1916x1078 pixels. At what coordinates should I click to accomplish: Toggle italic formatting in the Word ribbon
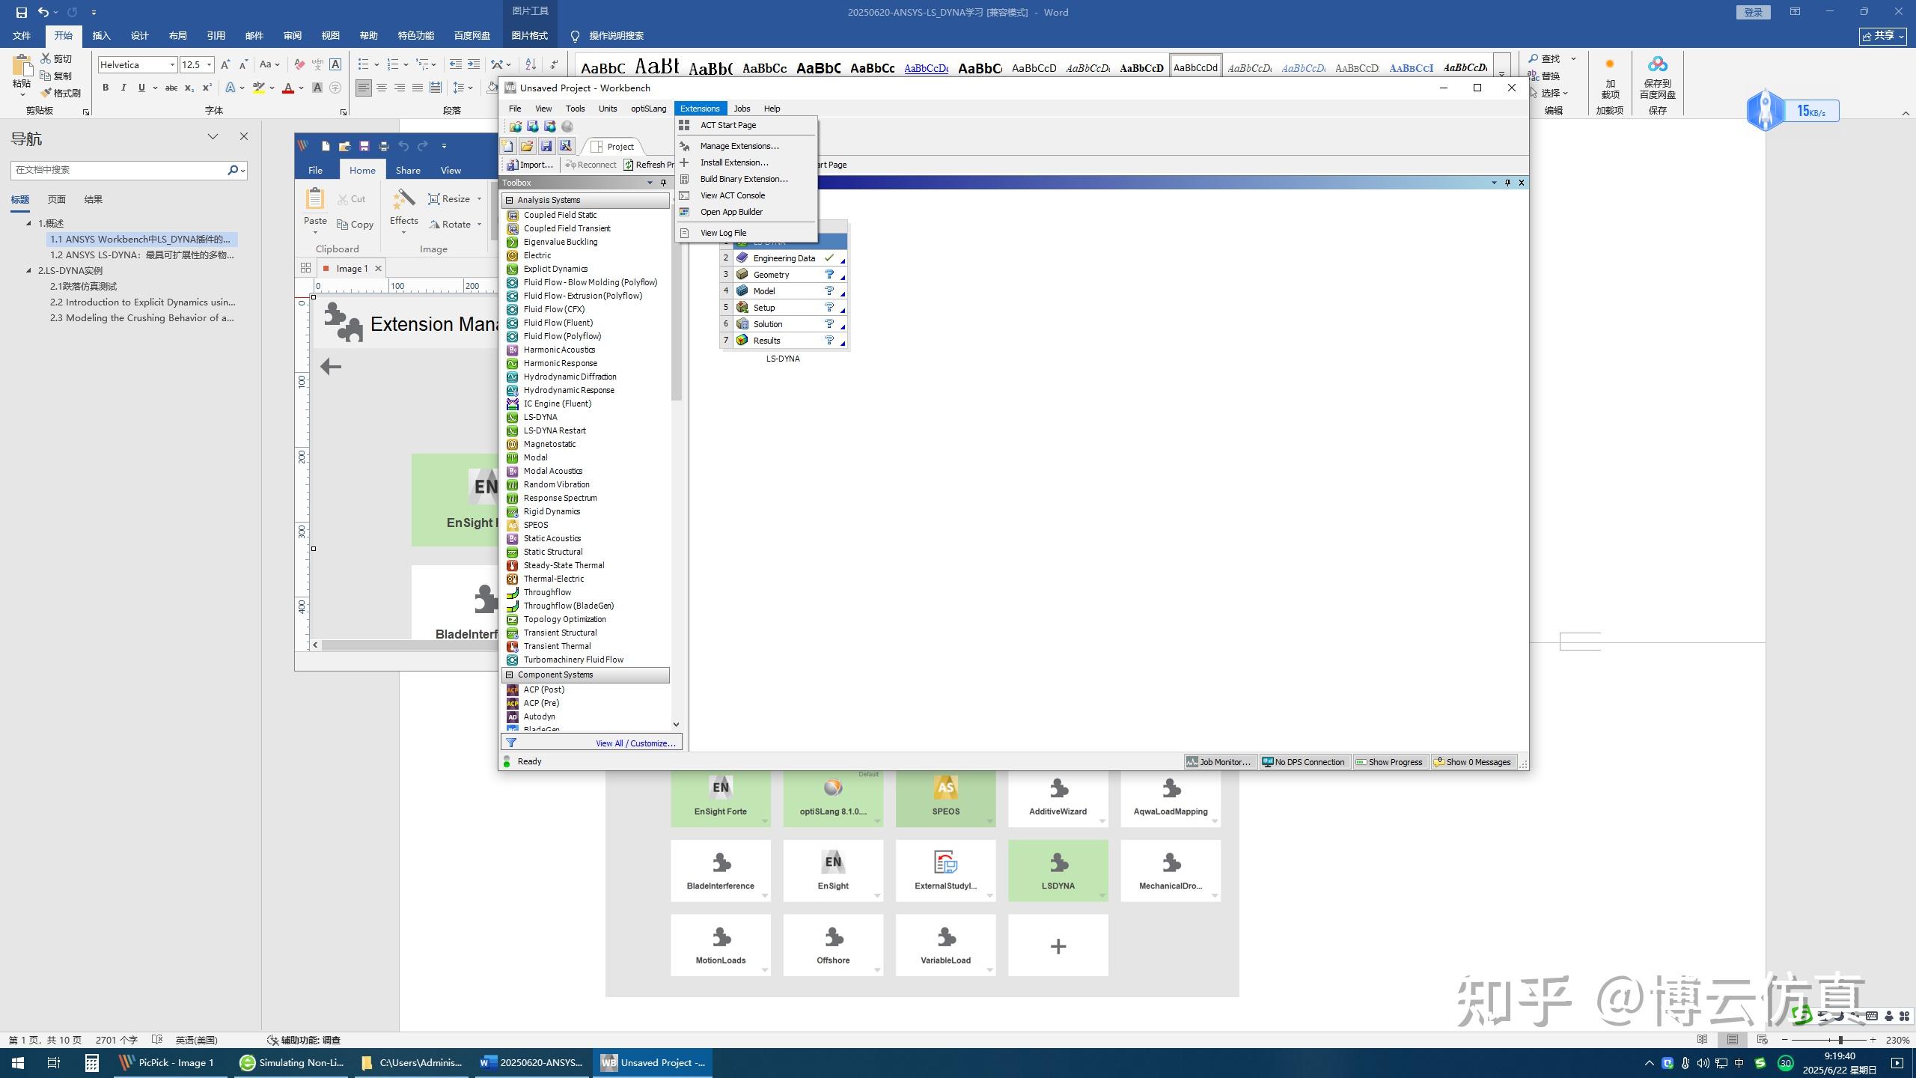(x=123, y=88)
